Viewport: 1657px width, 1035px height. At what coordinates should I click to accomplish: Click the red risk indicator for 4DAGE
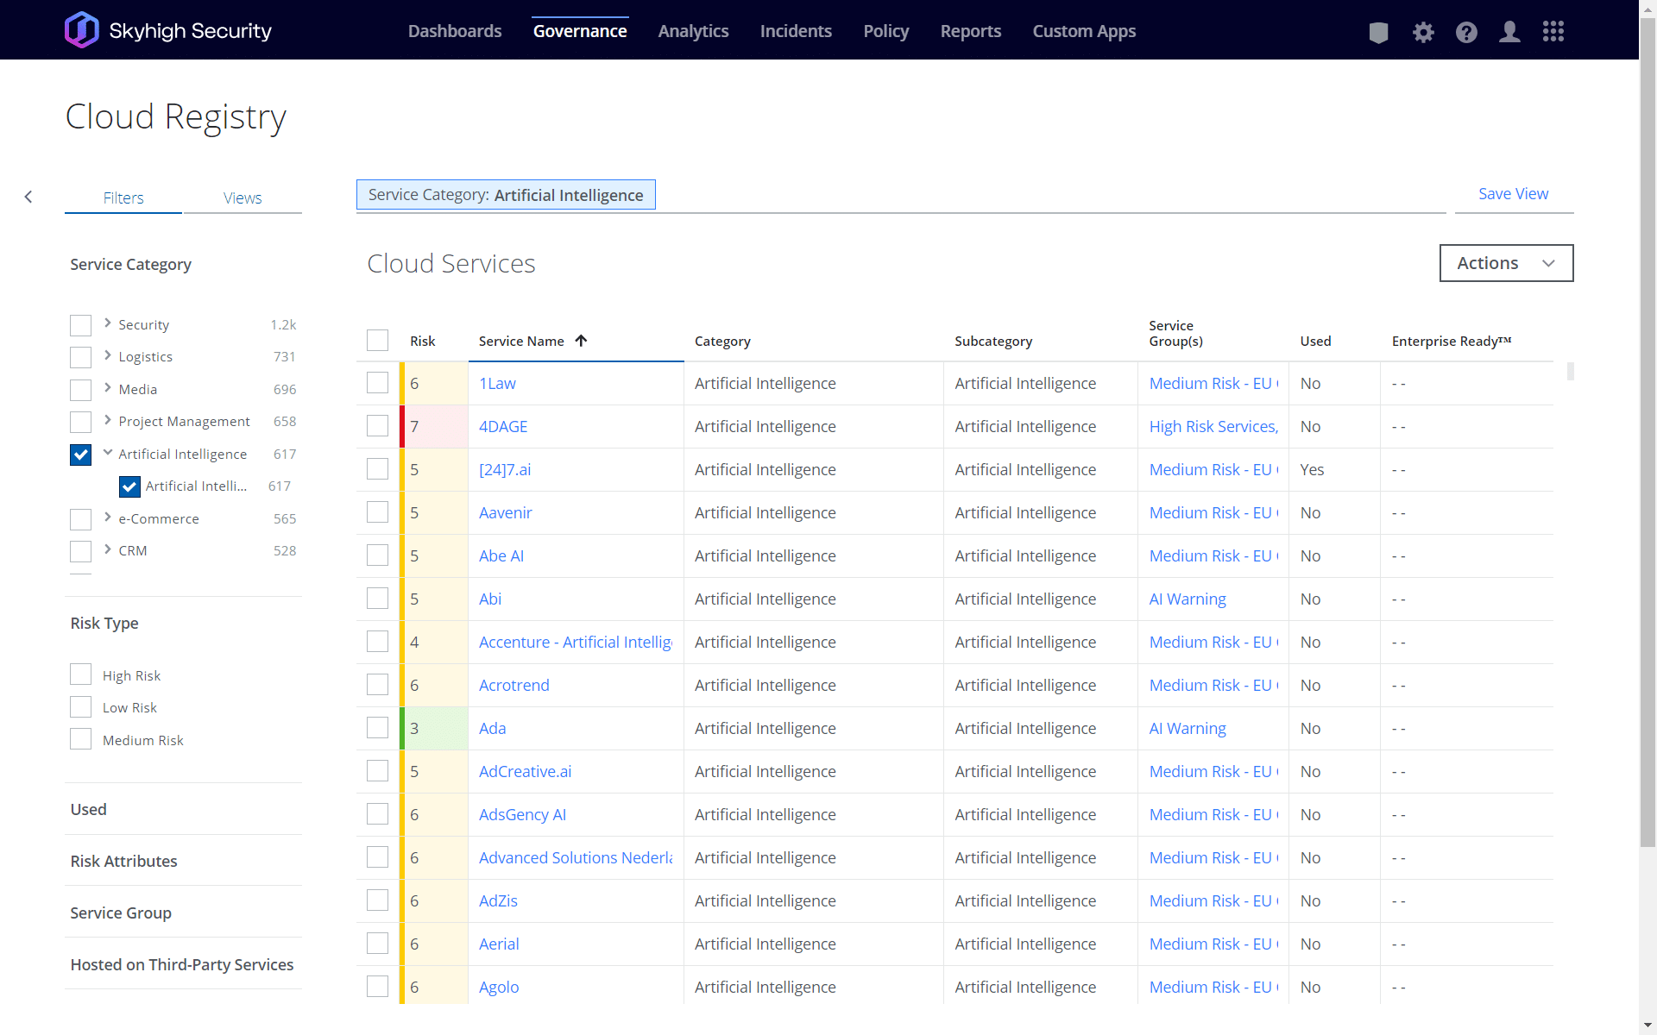click(403, 426)
